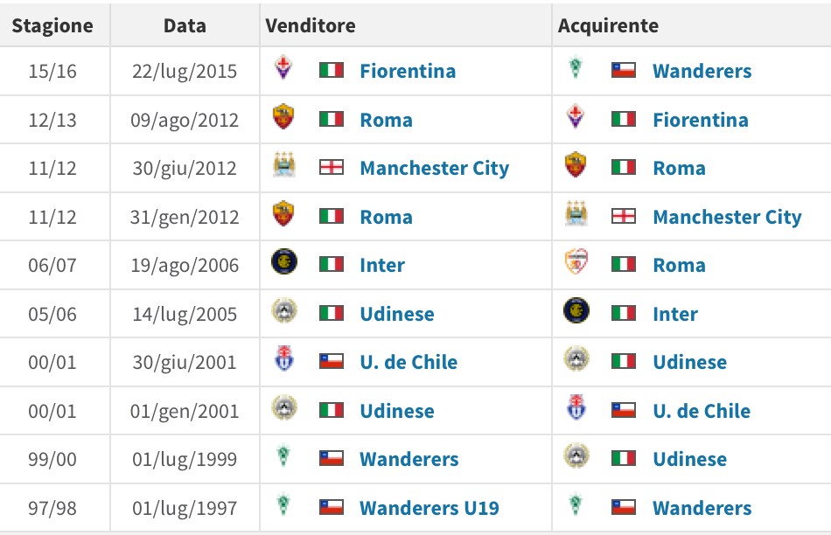Click U. de Chile crest in 30/giu/2001 seller
The width and height of the screenshot is (831, 535).
click(x=283, y=360)
